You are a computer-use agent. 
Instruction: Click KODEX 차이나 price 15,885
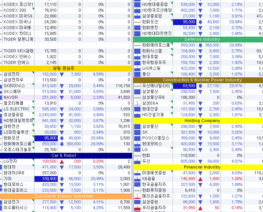[50, 33]
